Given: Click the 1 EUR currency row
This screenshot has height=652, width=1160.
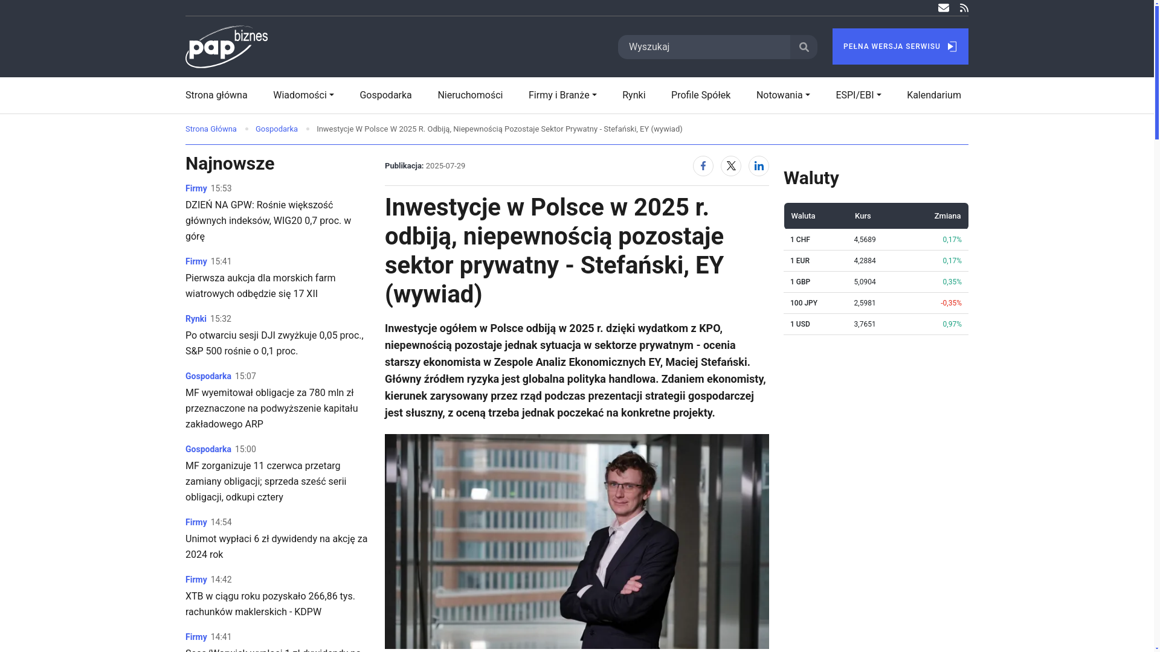Looking at the screenshot, I should pyautogui.click(x=876, y=261).
